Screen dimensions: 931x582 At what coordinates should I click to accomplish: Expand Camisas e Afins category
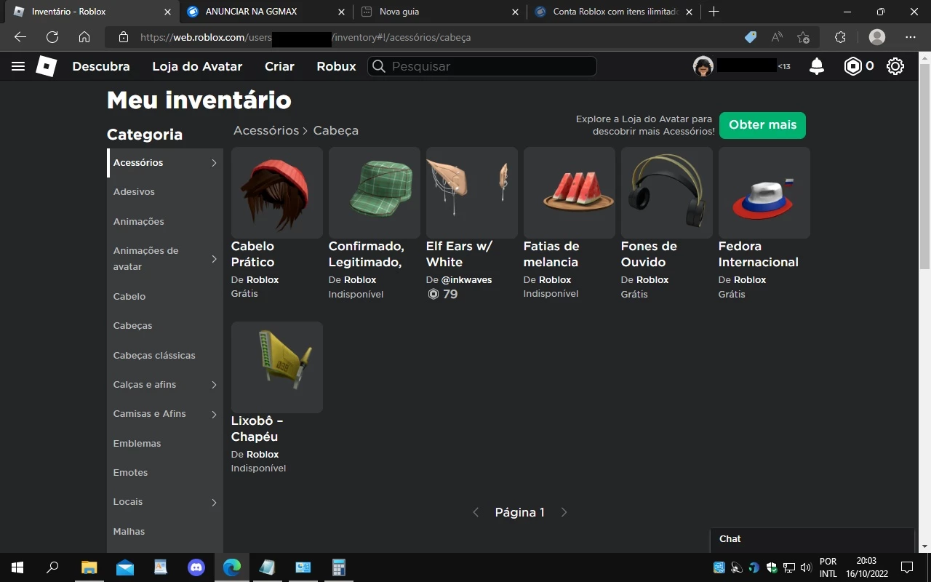click(214, 415)
